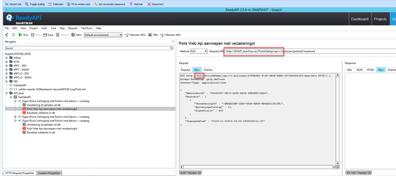Open the Default environment dropdown
The image size is (396, 176).
pos(103,35)
